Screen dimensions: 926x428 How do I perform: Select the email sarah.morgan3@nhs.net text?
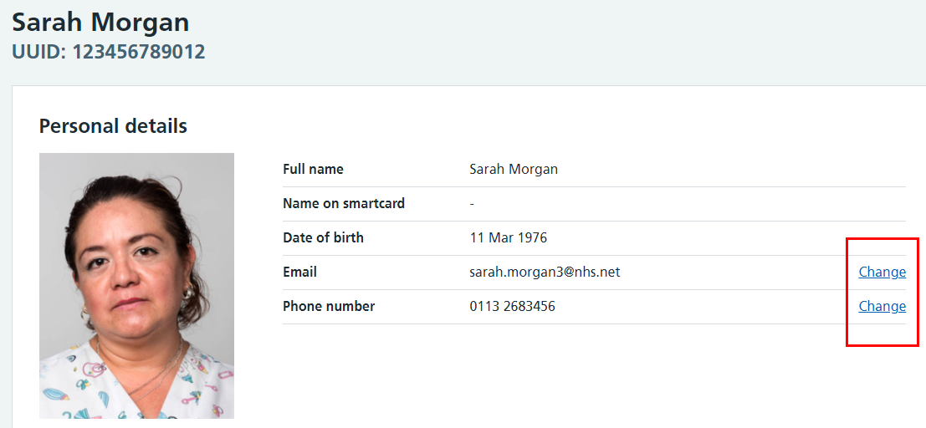click(545, 273)
